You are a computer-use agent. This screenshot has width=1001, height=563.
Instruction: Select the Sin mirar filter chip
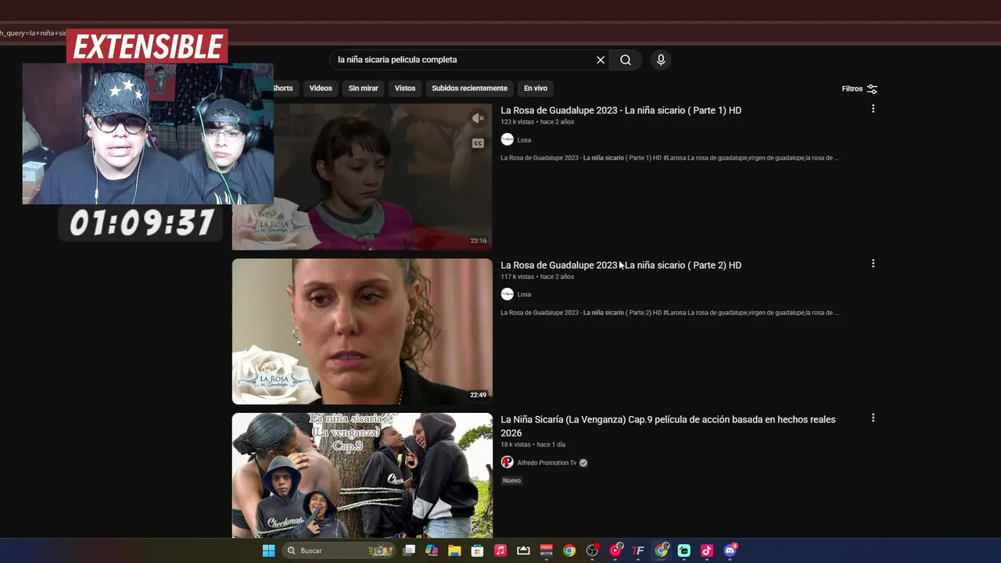(363, 88)
